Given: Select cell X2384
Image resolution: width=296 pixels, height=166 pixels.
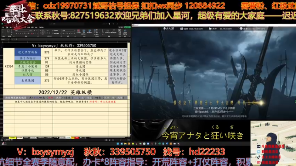Looking at the screenshot, I should pos(9,66).
